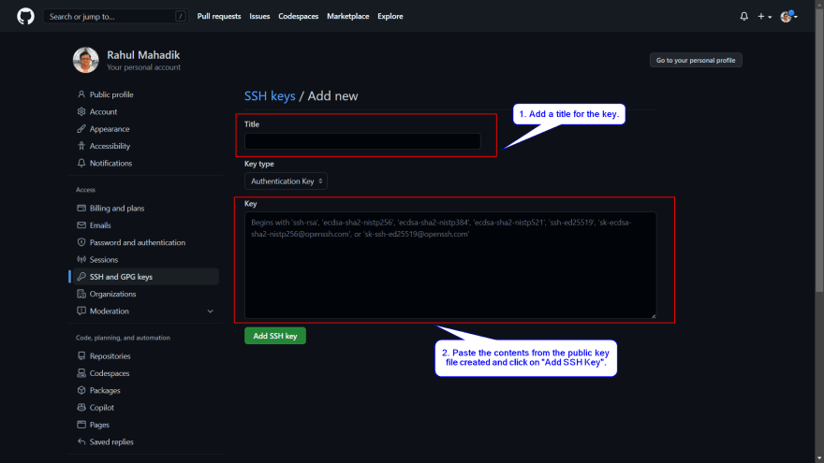Viewport: 824px width, 463px height.
Task: Open Pull requests in top navigation
Action: (219, 16)
